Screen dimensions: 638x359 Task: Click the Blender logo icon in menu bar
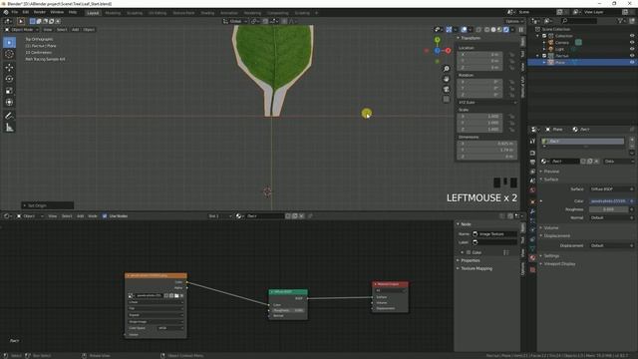click(x=6, y=12)
